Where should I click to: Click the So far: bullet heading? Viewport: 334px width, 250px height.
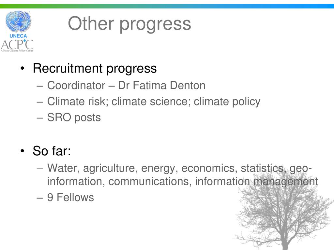click(52, 151)
